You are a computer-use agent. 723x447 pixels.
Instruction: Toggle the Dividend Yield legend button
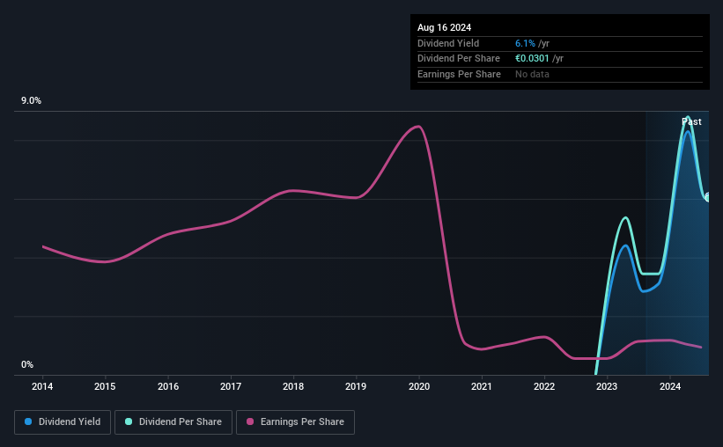pos(63,422)
